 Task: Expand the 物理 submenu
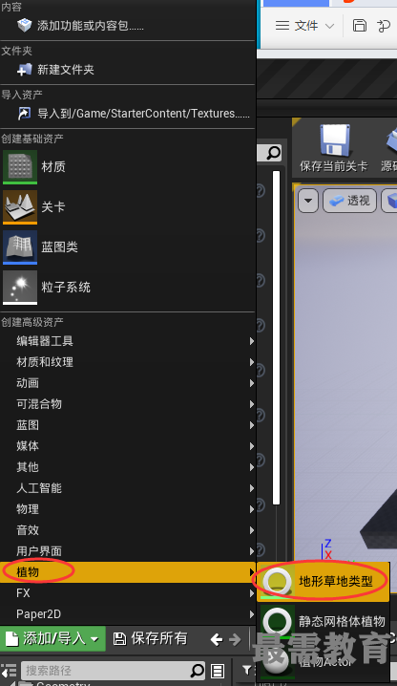[128, 509]
